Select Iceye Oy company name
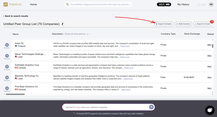This screenshot has height=117, width=217. point(19,43)
